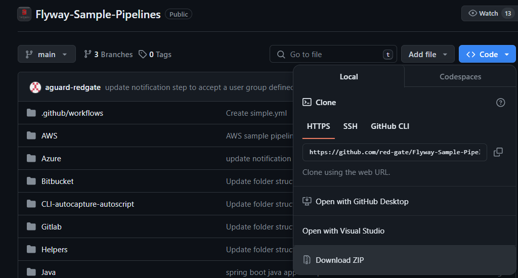This screenshot has height=278, width=518.
Task: Click the Flyway-Sample-Pipelines repository title
Action: [x=98, y=14]
